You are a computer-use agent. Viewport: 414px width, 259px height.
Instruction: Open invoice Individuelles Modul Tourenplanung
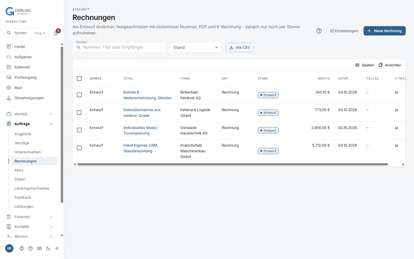tap(140, 130)
